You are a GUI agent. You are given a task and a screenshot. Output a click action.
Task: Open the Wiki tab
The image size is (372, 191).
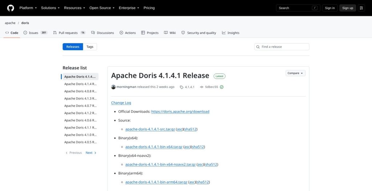[x=170, y=33]
